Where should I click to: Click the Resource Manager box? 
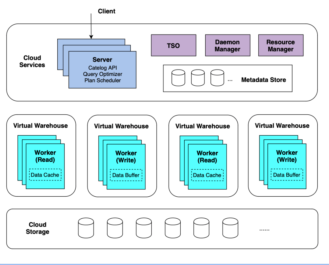tap(281, 45)
